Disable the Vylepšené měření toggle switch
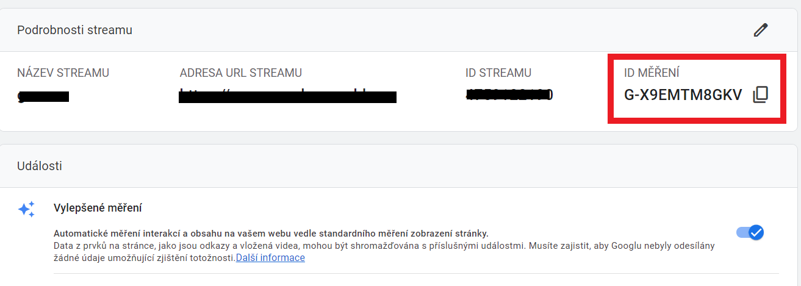Image resolution: width=801 pixels, height=286 pixels. pyautogui.click(x=750, y=232)
